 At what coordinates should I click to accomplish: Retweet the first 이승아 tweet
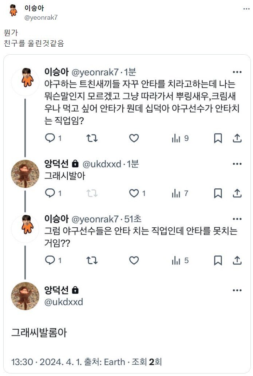click(92, 138)
